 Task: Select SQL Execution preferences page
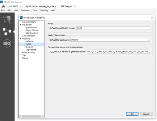(32, 33)
